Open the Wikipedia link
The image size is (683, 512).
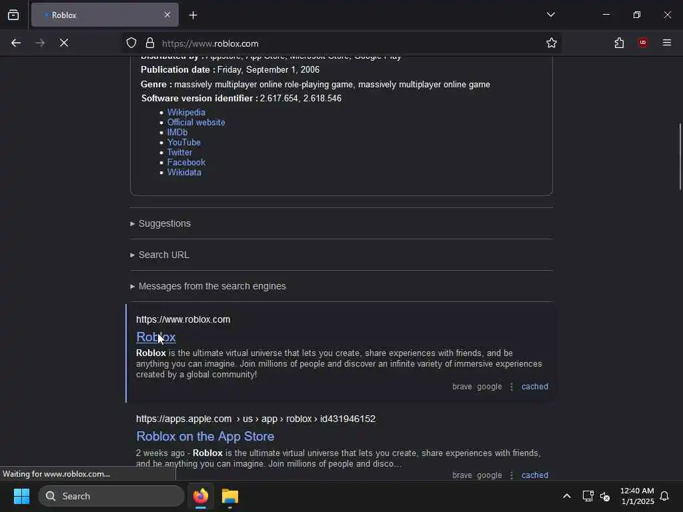click(186, 112)
